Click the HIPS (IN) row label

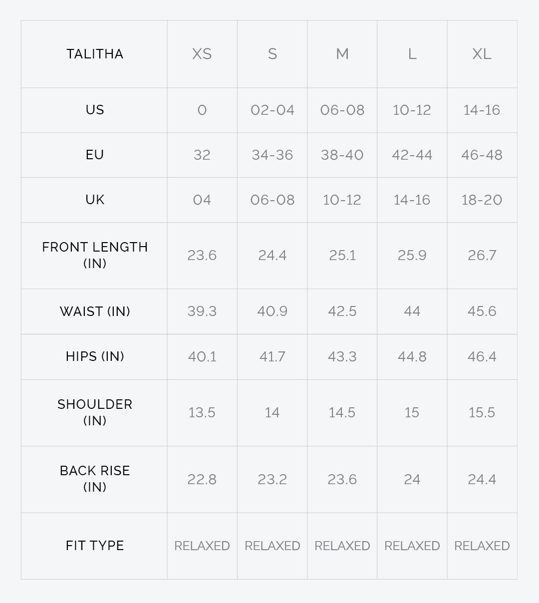(x=95, y=356)
